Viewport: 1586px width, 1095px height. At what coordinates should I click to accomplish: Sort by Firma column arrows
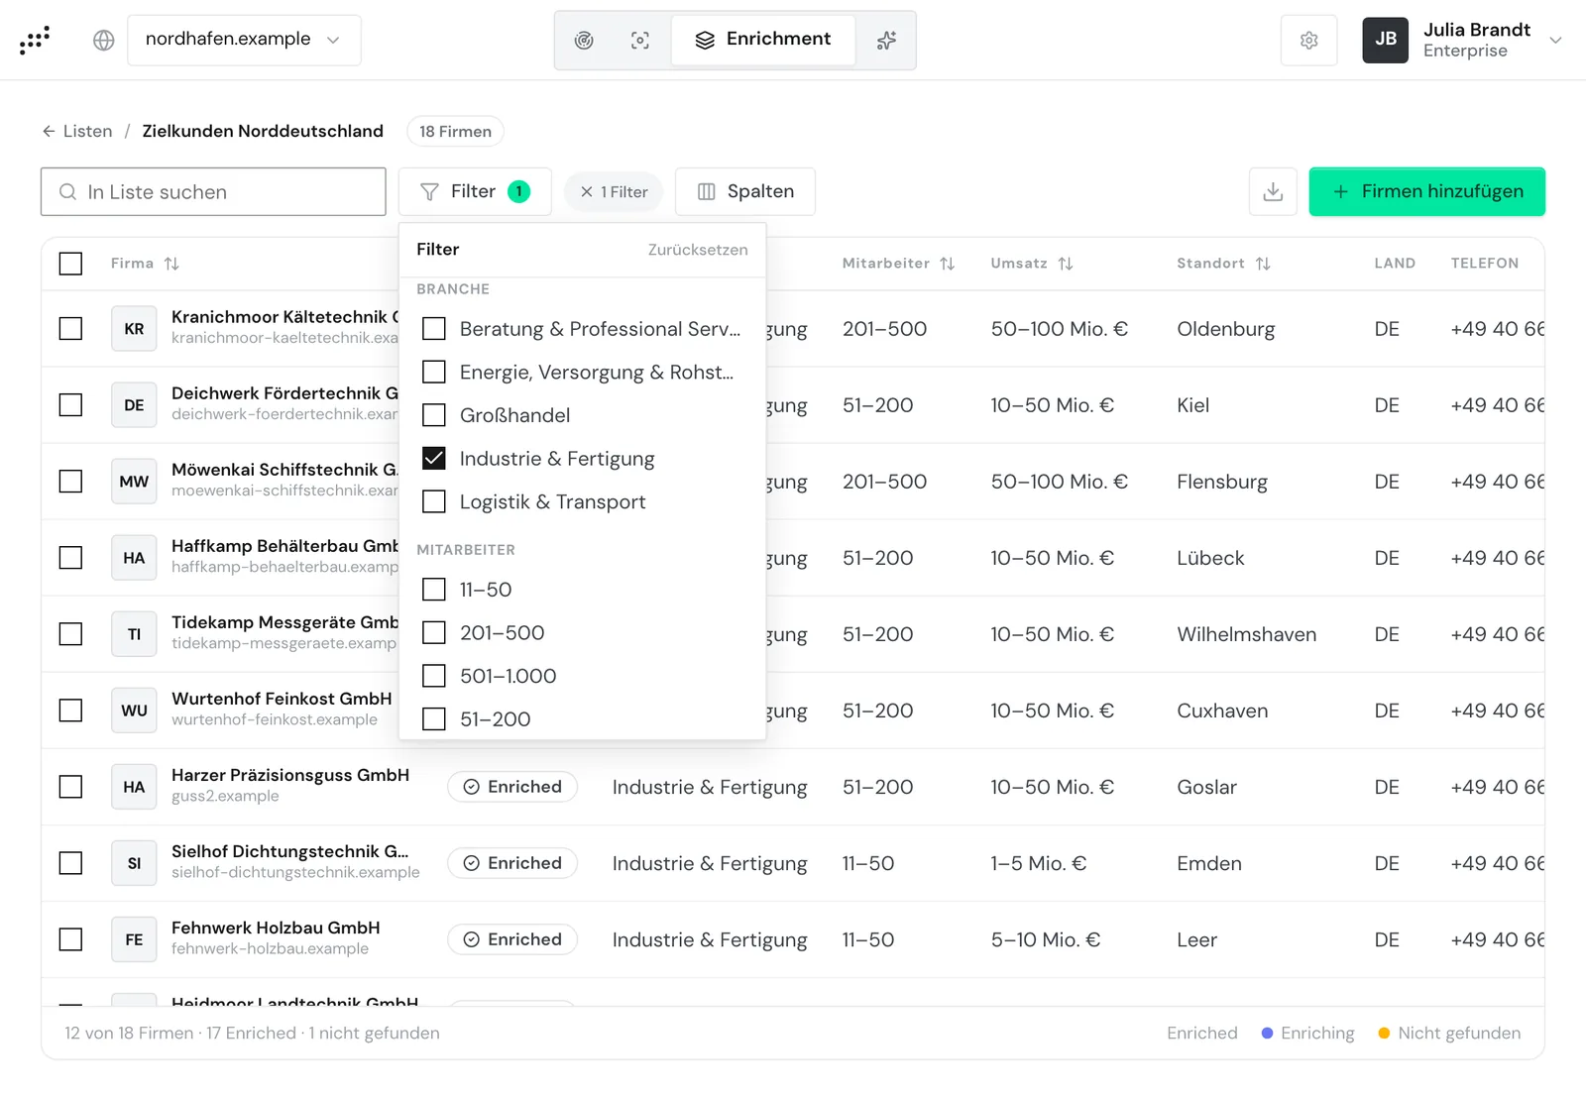click(x=171, y=264)
